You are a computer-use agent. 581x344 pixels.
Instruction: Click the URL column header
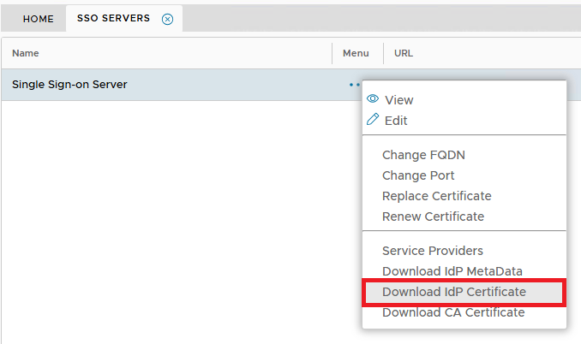[x=404, y=53]
